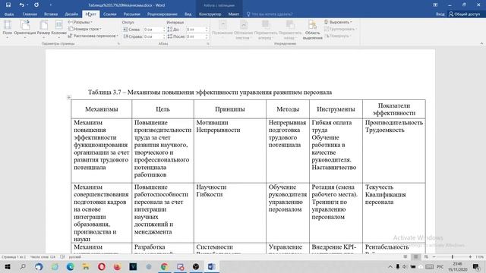Expand Расстановка переносов hyphenation dropdown
The image size is (486, 273).
[x=93, y=36]
